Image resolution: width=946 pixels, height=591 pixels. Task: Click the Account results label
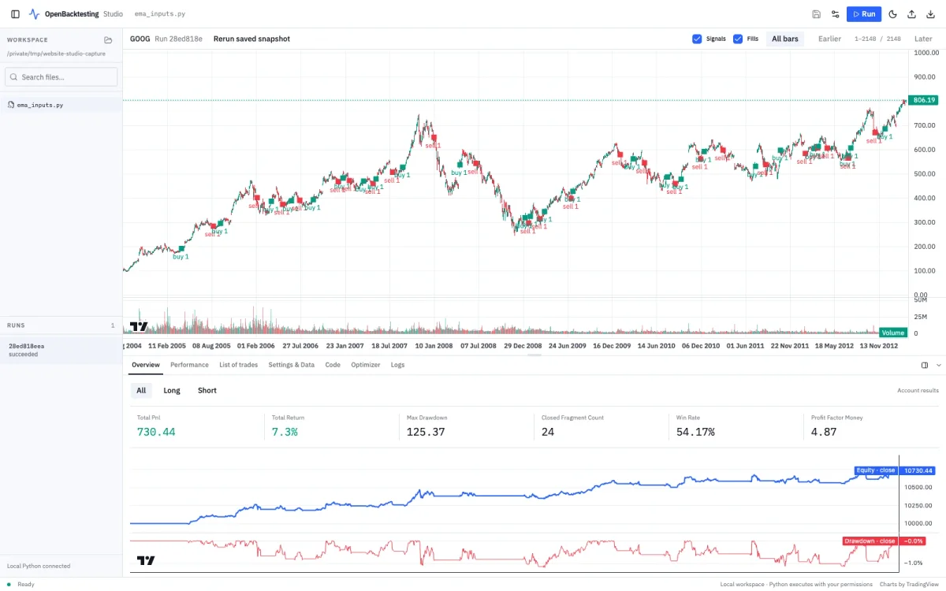918,391
